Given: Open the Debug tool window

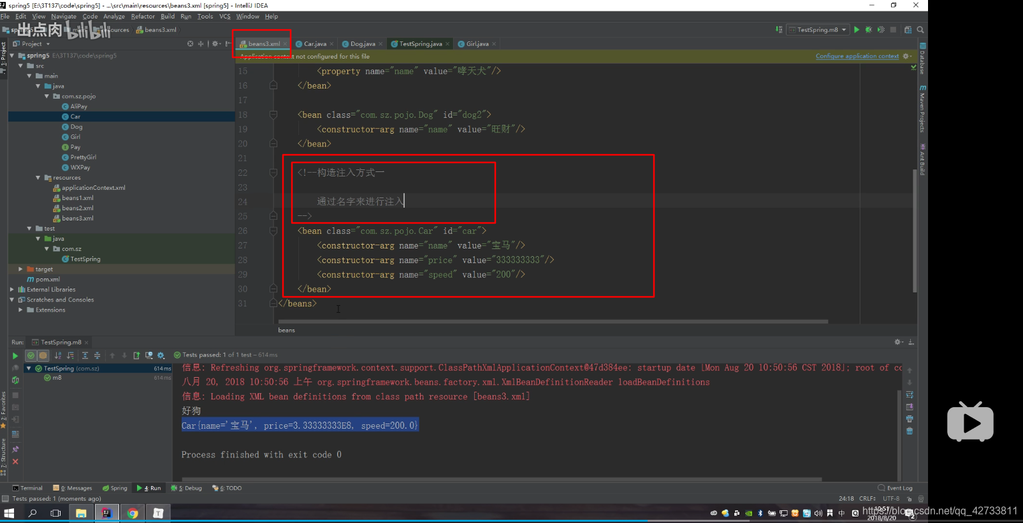Looking at the screenshot, I should click(186, 489).
